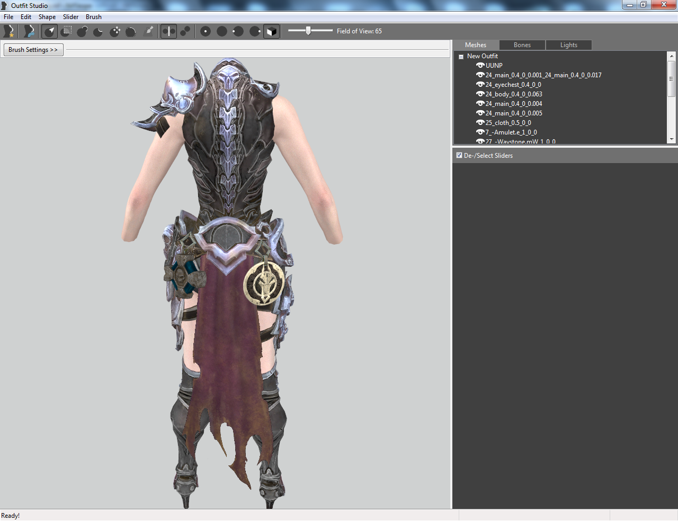Minimize the Outfit Studio window
The image size is (678, 521).
(630, 5)
